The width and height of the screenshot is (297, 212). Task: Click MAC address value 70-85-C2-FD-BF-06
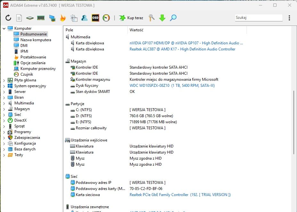click(x=146, y=189)
